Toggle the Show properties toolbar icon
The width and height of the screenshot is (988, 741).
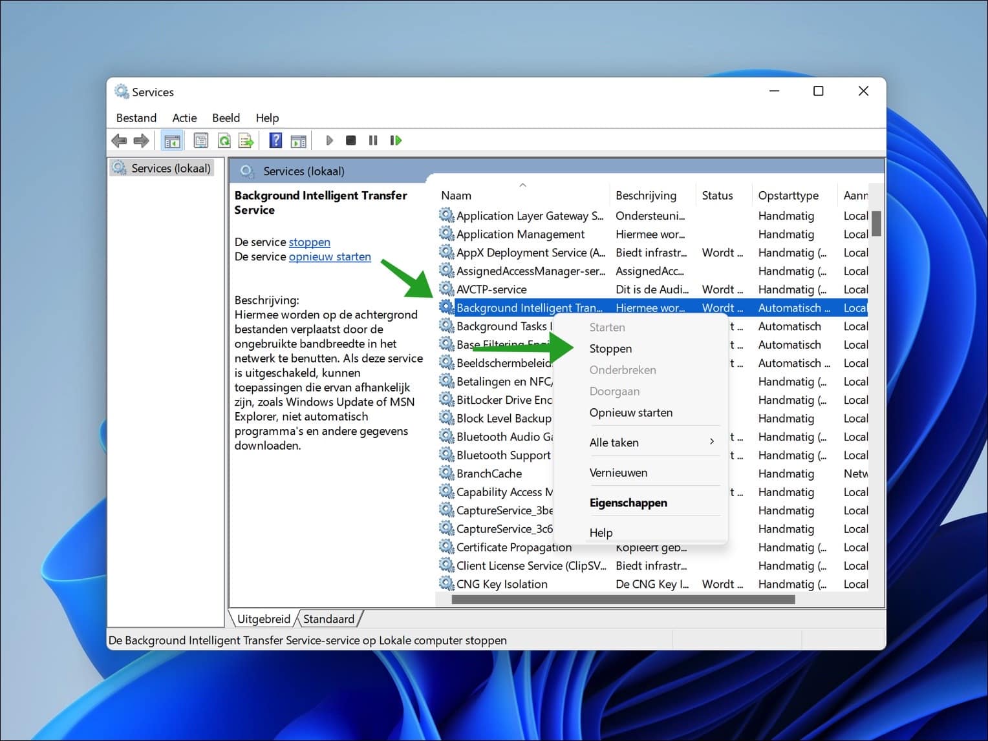[x=201, y=140]
